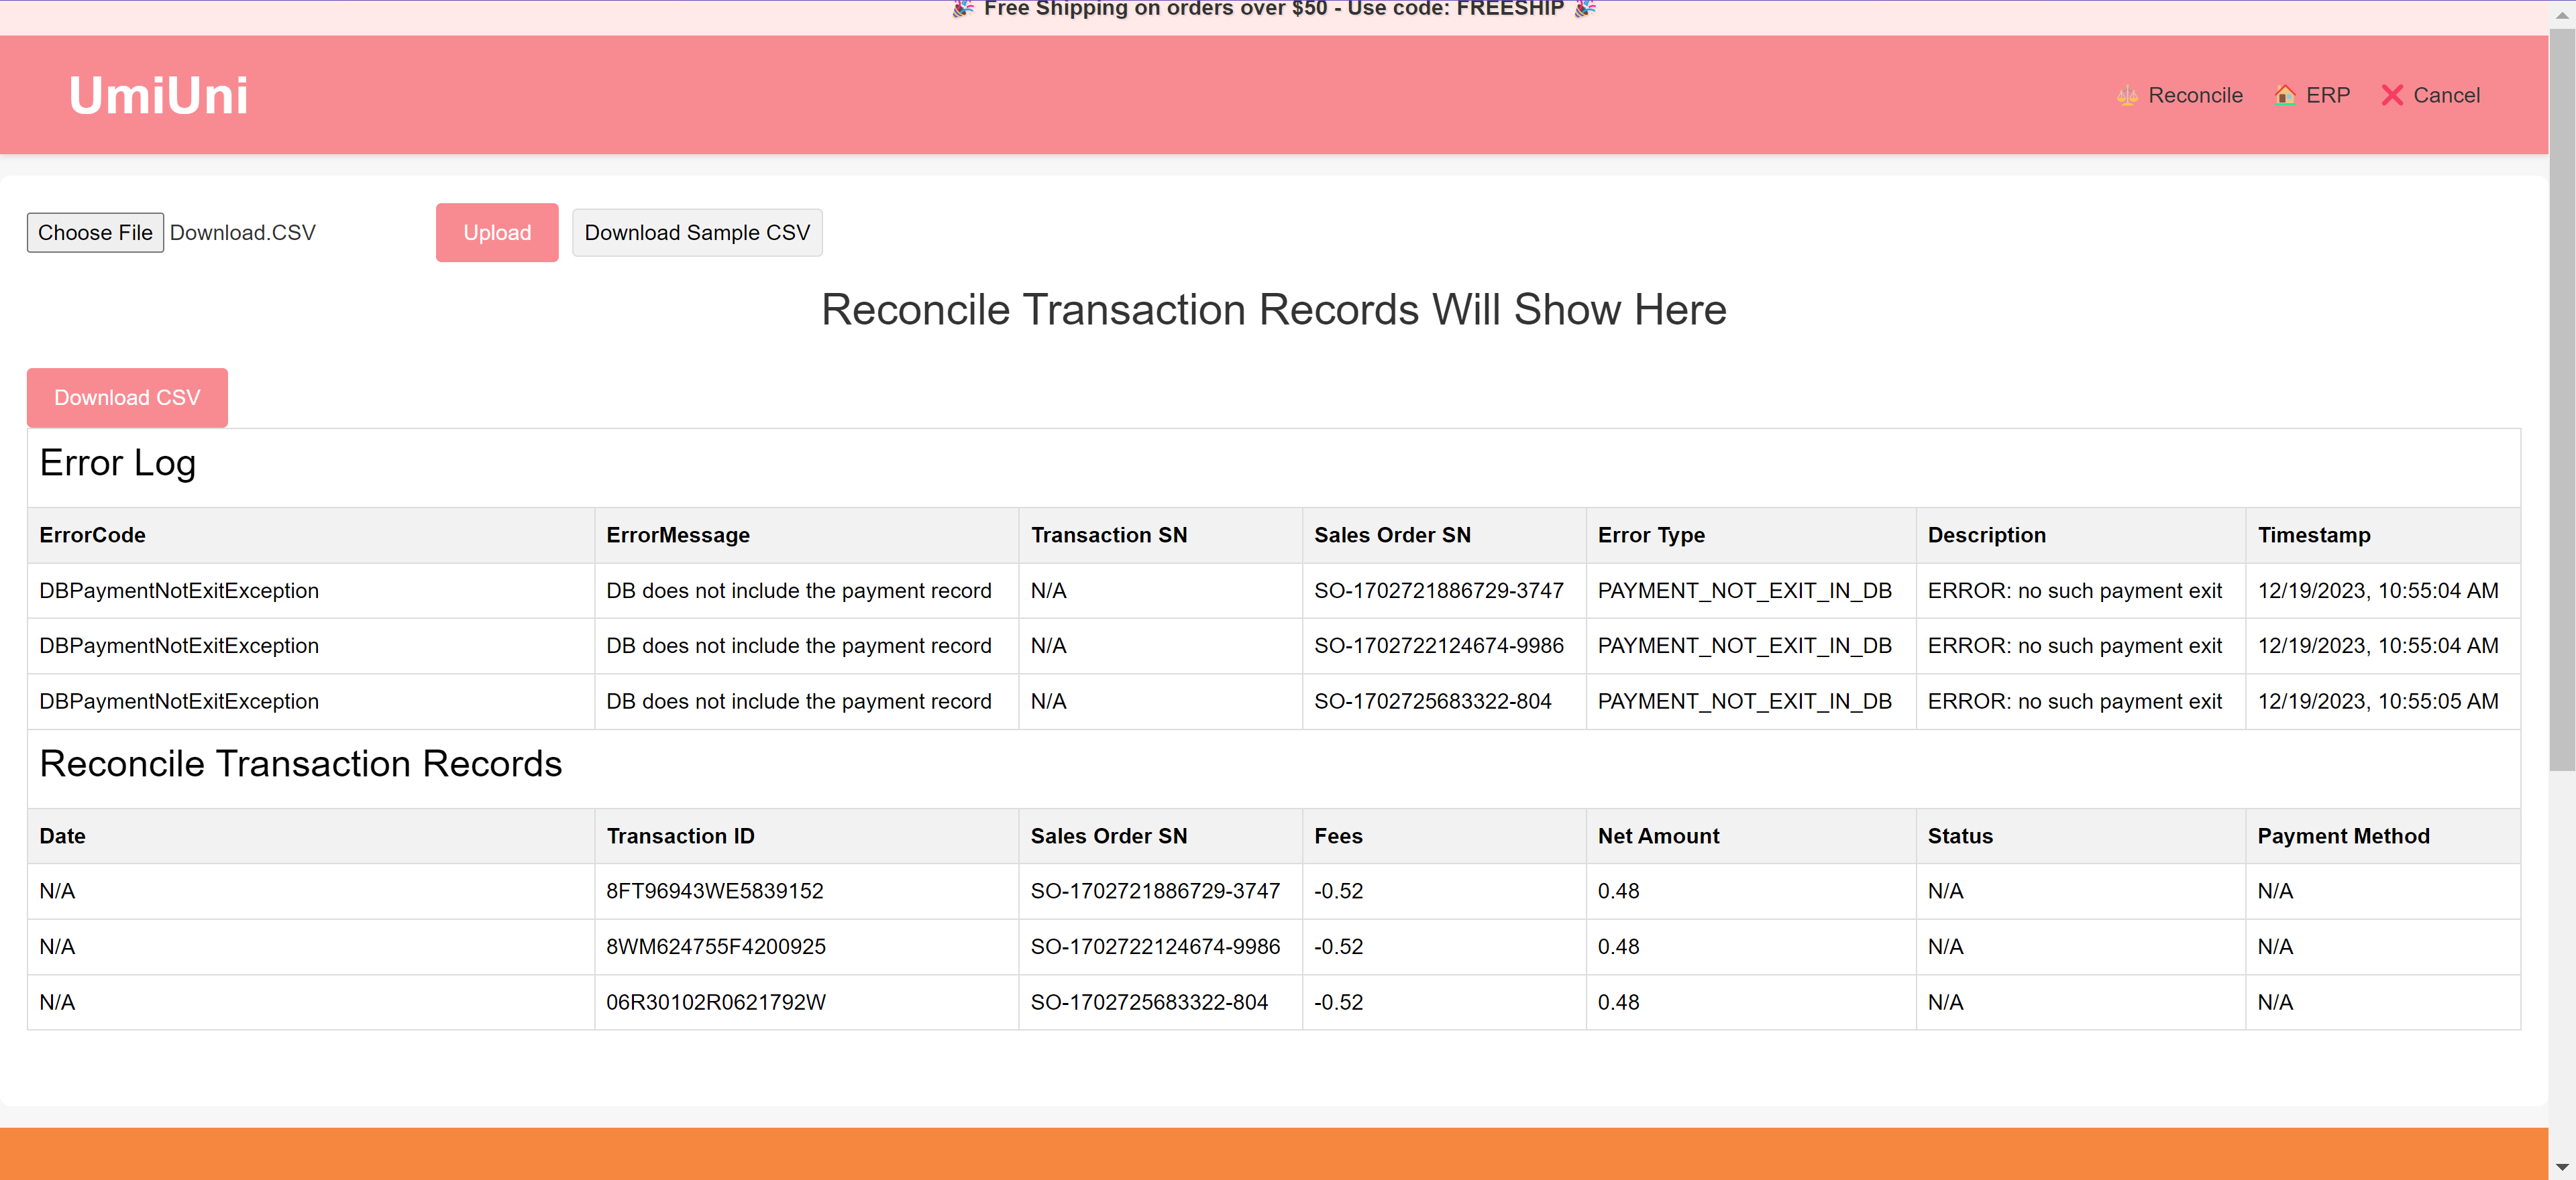Click the Choose File button

pyautogui.click(x=95, y=233)
